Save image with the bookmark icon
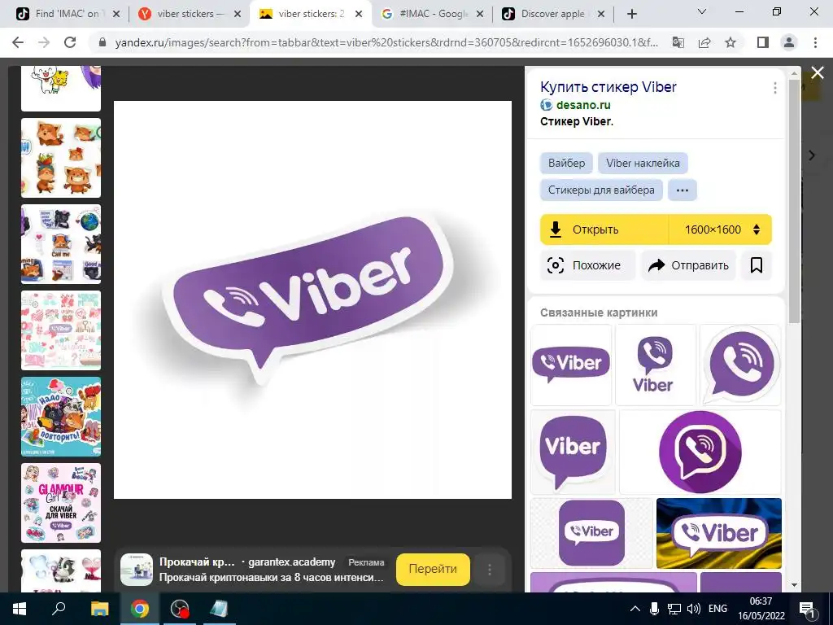Image resolution: width=833 pixels, height=625 pixels. (x=757, y=264)
